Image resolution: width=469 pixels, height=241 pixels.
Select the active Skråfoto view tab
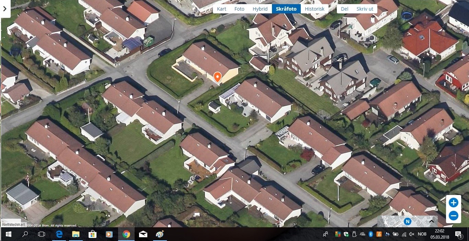pos(286,9)
